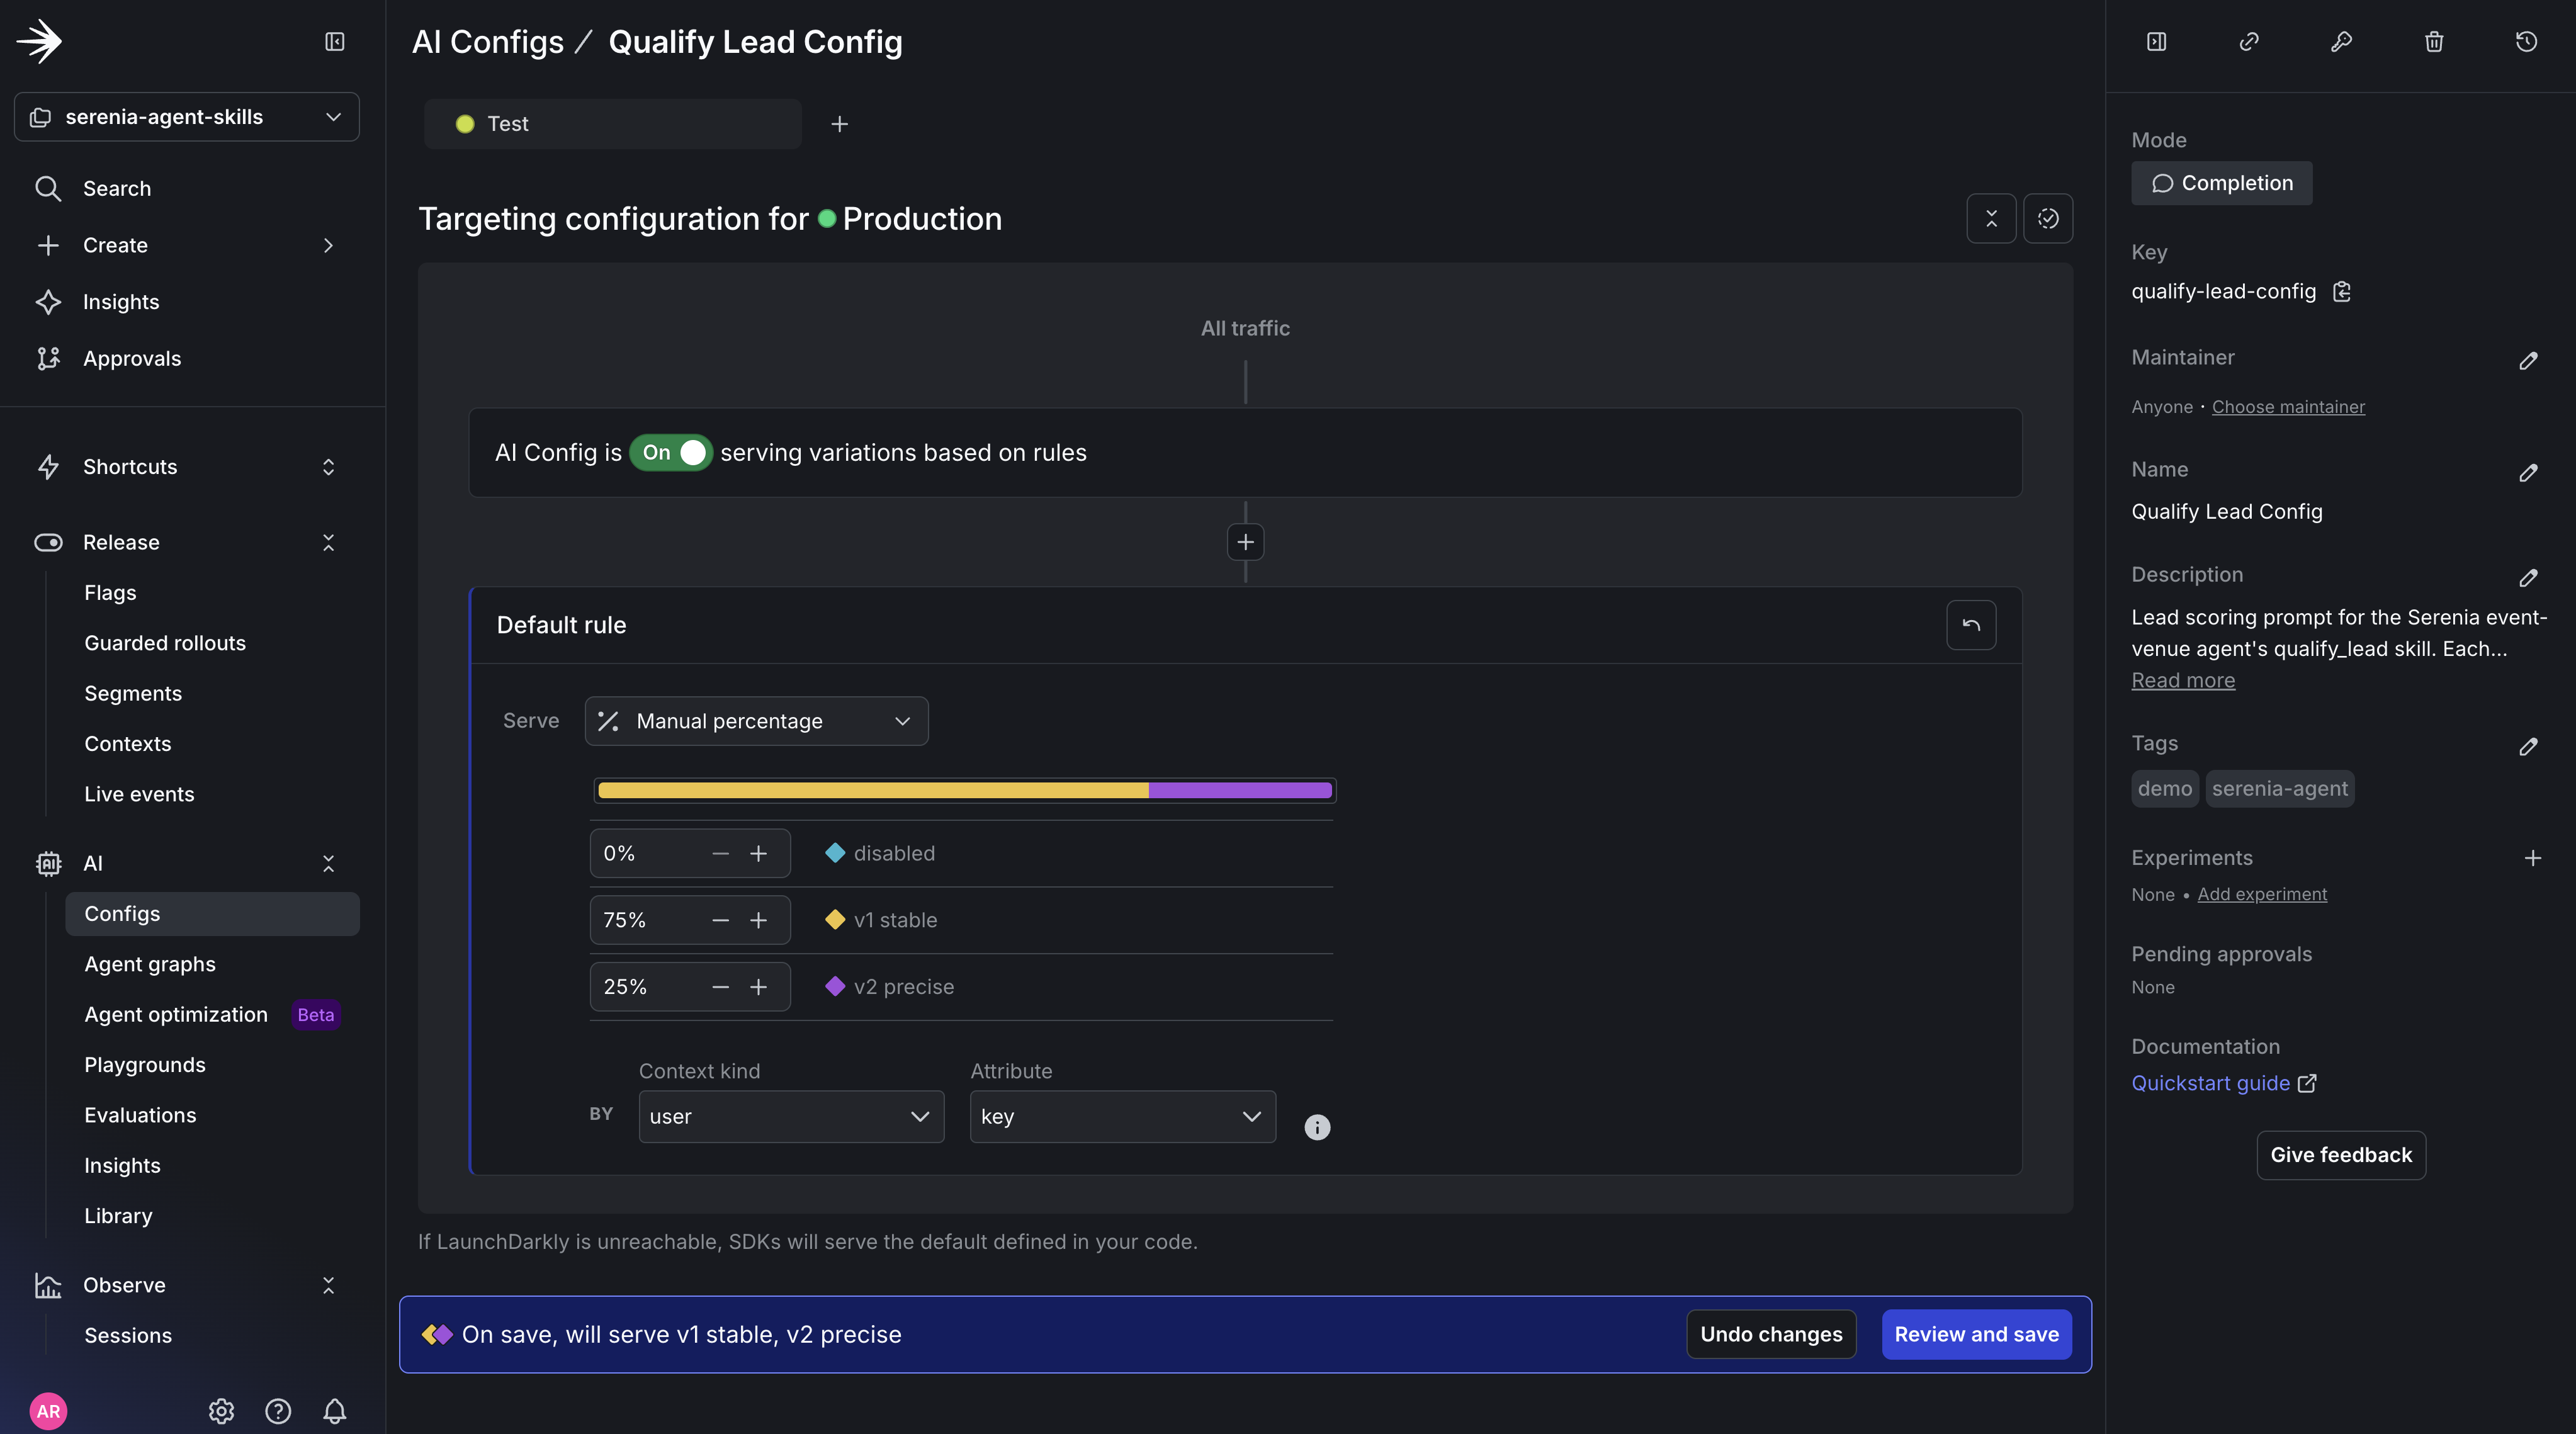Click Give feedback button
This screenshot has width=2576, height=1434.
(x=2341, y=1155)
